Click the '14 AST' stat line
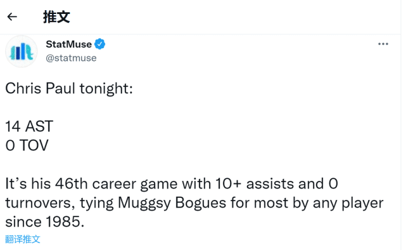The image size is (406, 250). pyautogui.click(x=29, y=126)
